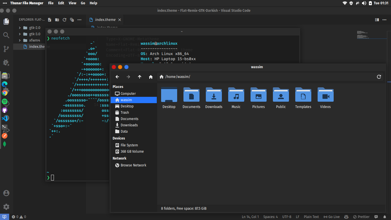The image size is (391, 220).
Task: Open Go to Line via Ln 14, Col 1
Action: click(250, 217)
